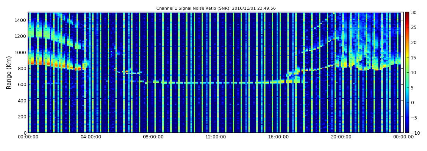Screen dimensions: 427x151
Task: Click the dark blue bottom of the SNR colorbar
Action: tap(407, 129)
